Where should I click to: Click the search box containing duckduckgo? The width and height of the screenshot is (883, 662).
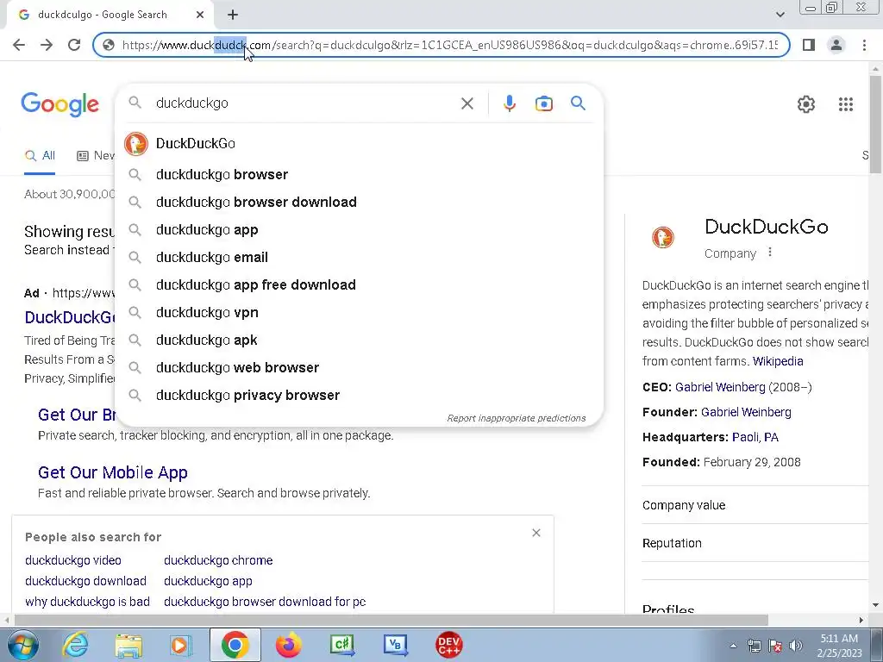[x=304, y=103]
